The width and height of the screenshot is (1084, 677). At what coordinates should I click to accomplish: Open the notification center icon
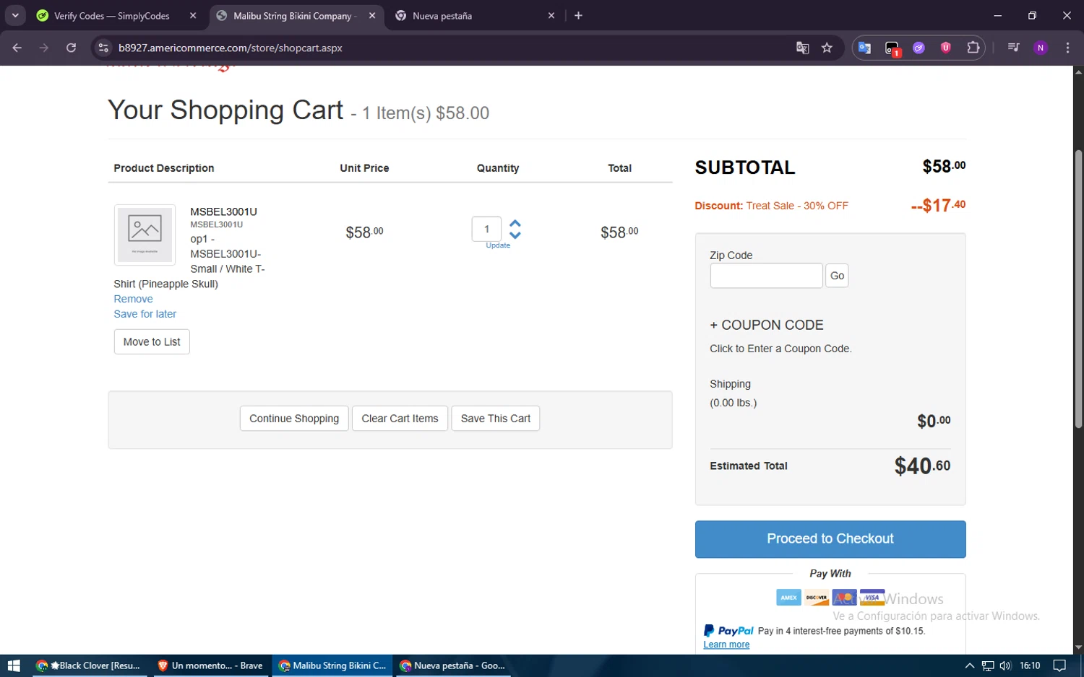(1059, 665)
